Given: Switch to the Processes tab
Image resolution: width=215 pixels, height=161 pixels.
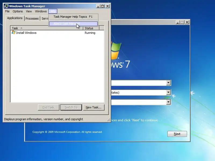Looking at the screenshot, I should point(32,19).
